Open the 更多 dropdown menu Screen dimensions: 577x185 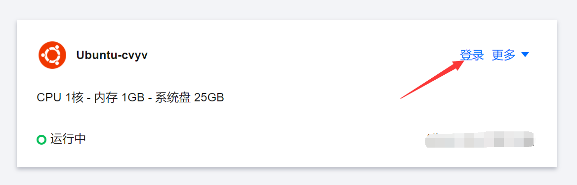(x=510, y=55)
